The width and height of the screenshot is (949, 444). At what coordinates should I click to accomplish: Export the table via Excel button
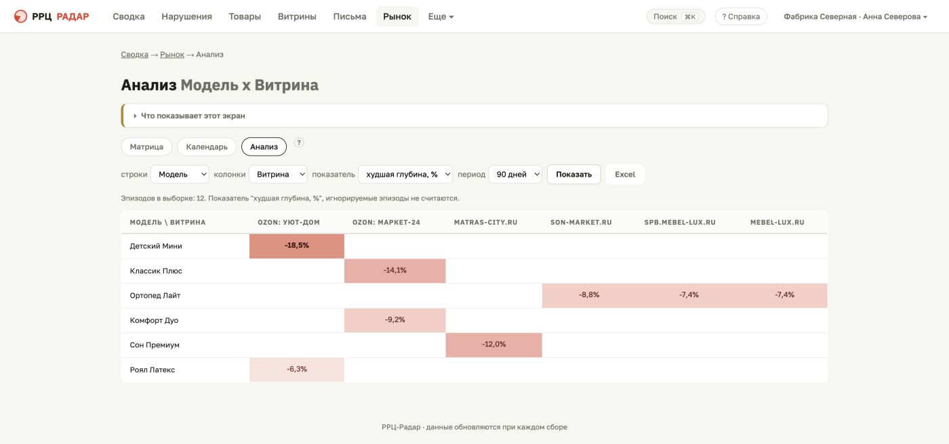pos(625,174)
